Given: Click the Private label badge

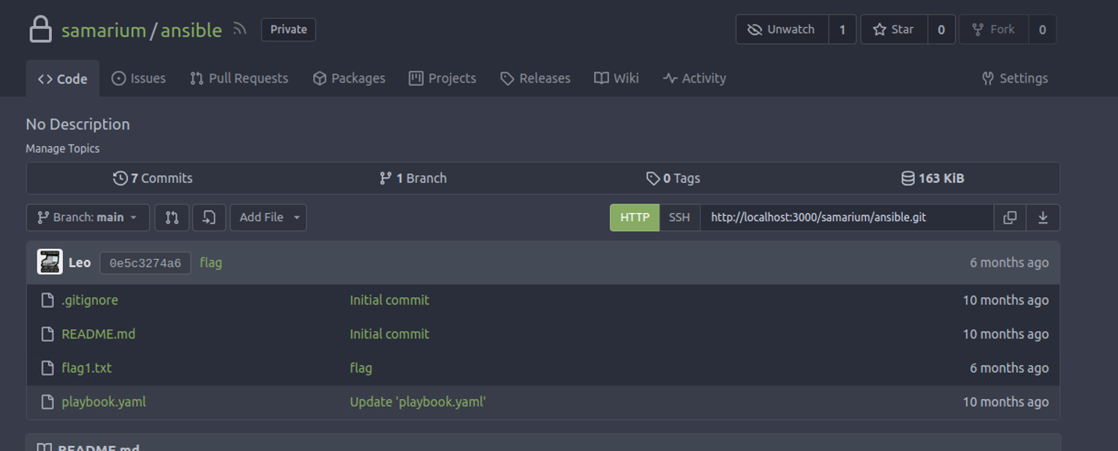Looking at the screenshot, I should pyautogui.click(x=289, y=29).
